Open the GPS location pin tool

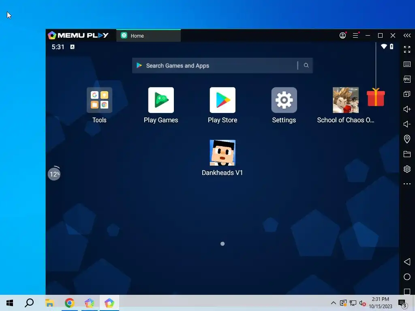tap(407, 139)
